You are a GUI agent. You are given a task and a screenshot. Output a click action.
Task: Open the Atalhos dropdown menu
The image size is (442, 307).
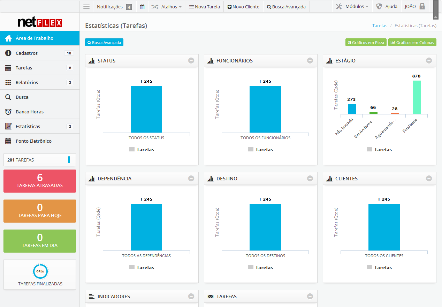[167, 7]
